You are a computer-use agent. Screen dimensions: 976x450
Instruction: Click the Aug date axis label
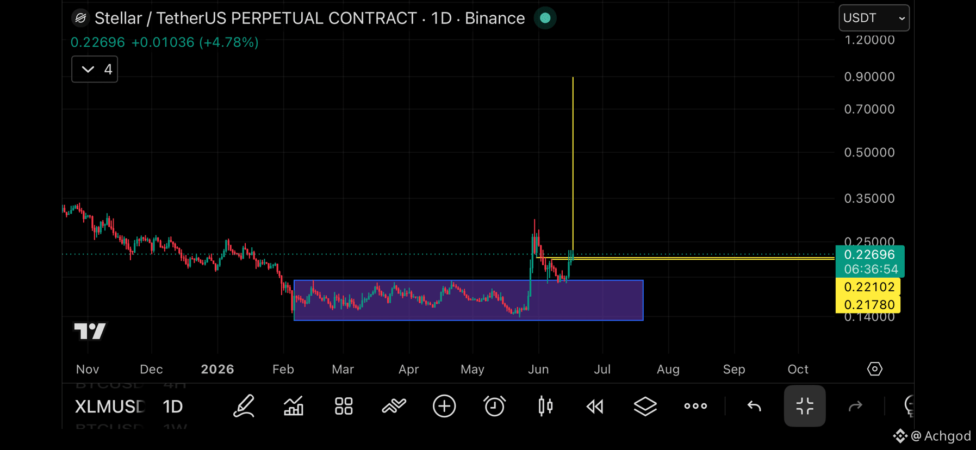[668, 370]
